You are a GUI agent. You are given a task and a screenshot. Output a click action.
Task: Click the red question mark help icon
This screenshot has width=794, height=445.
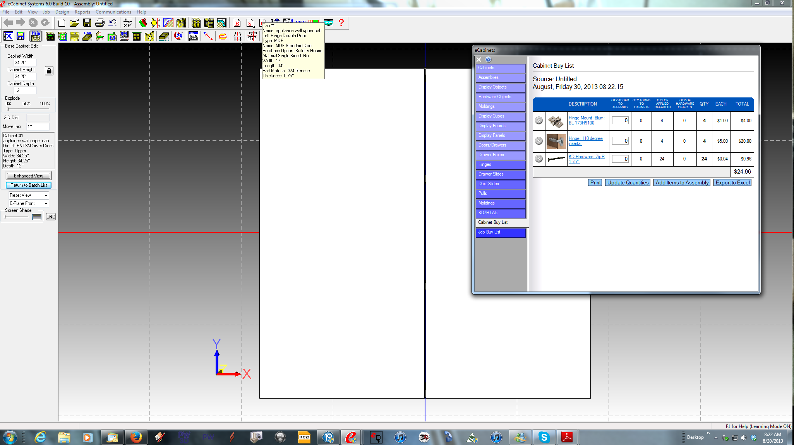click(341, 23)
